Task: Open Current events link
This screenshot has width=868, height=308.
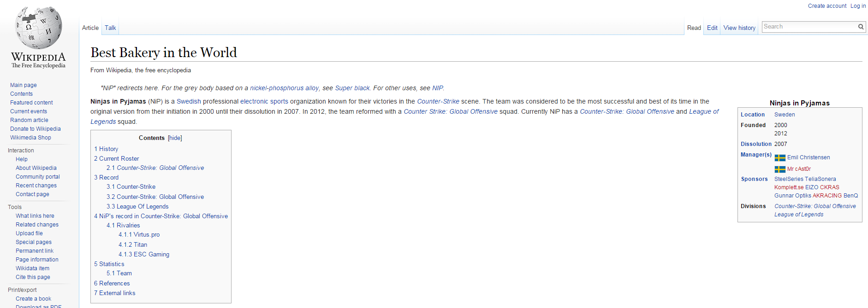Action: click(x=29, y=111)
